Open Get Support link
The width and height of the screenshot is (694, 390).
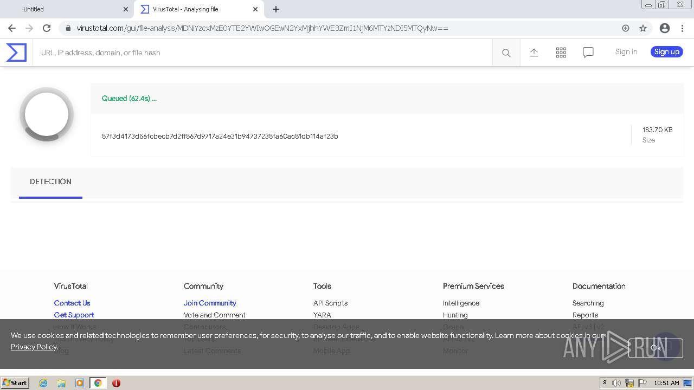click(74, 315)
